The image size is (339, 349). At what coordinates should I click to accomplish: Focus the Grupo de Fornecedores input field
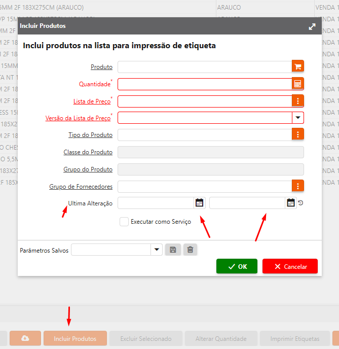[x=205, y=187]
